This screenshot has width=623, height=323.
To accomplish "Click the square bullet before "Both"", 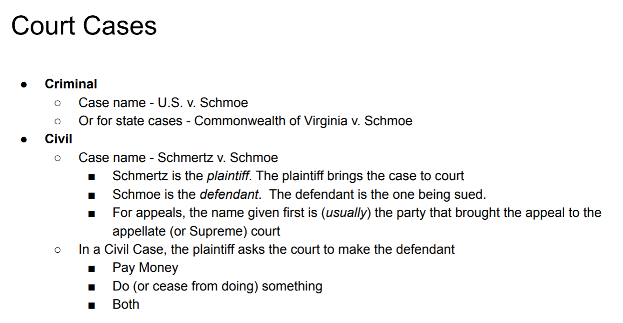I will tap(92, 305).
